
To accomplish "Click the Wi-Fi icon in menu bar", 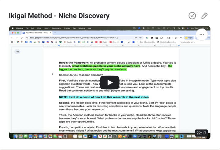I will [x=174, y=28].
